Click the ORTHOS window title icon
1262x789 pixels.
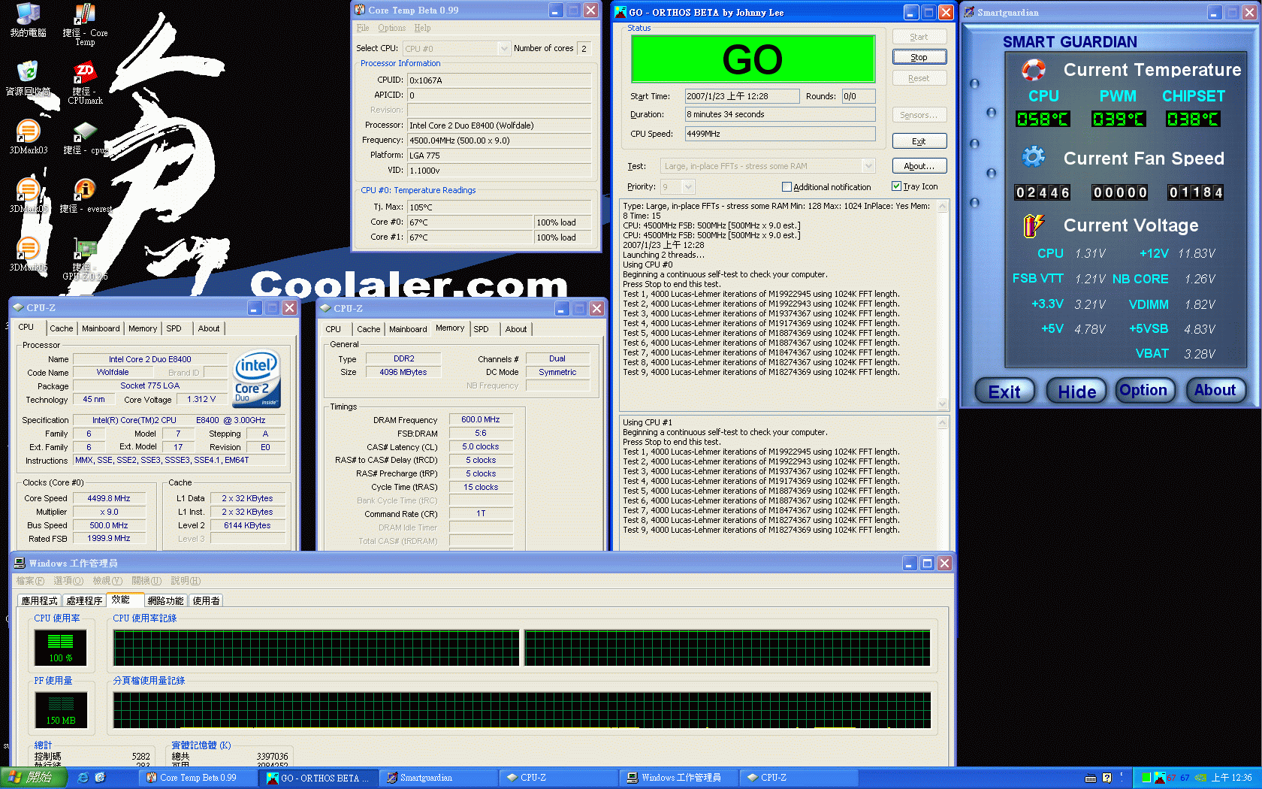click(x=620, y=12)
